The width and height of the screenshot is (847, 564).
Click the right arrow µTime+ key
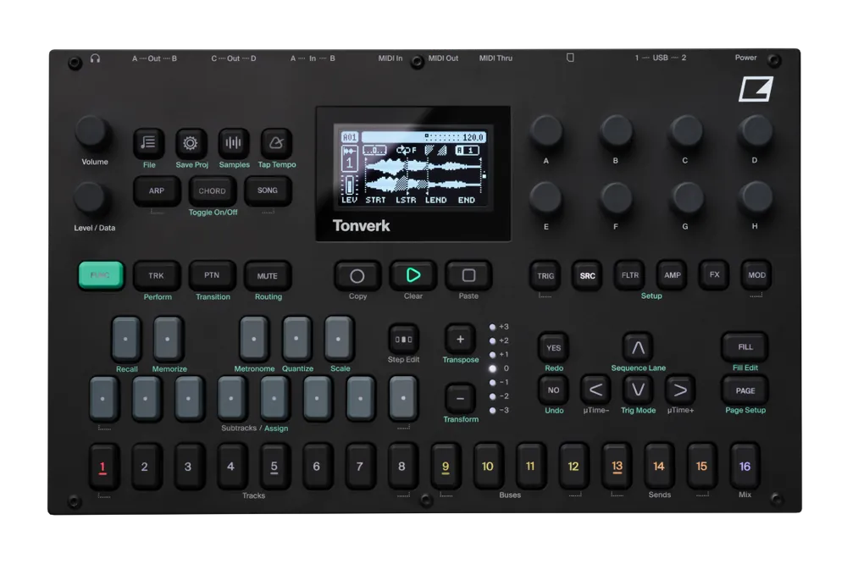tap(680, 390)
